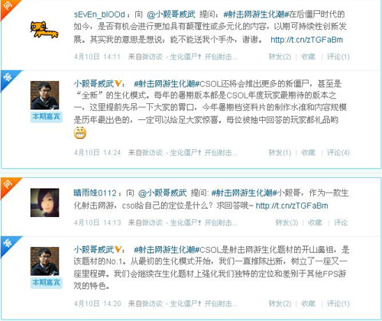The width and height of the screenshot is (382, 321).
Task: Click the http://t.cn/zTGFaBm link in the first post
Action: coord(306,40)
